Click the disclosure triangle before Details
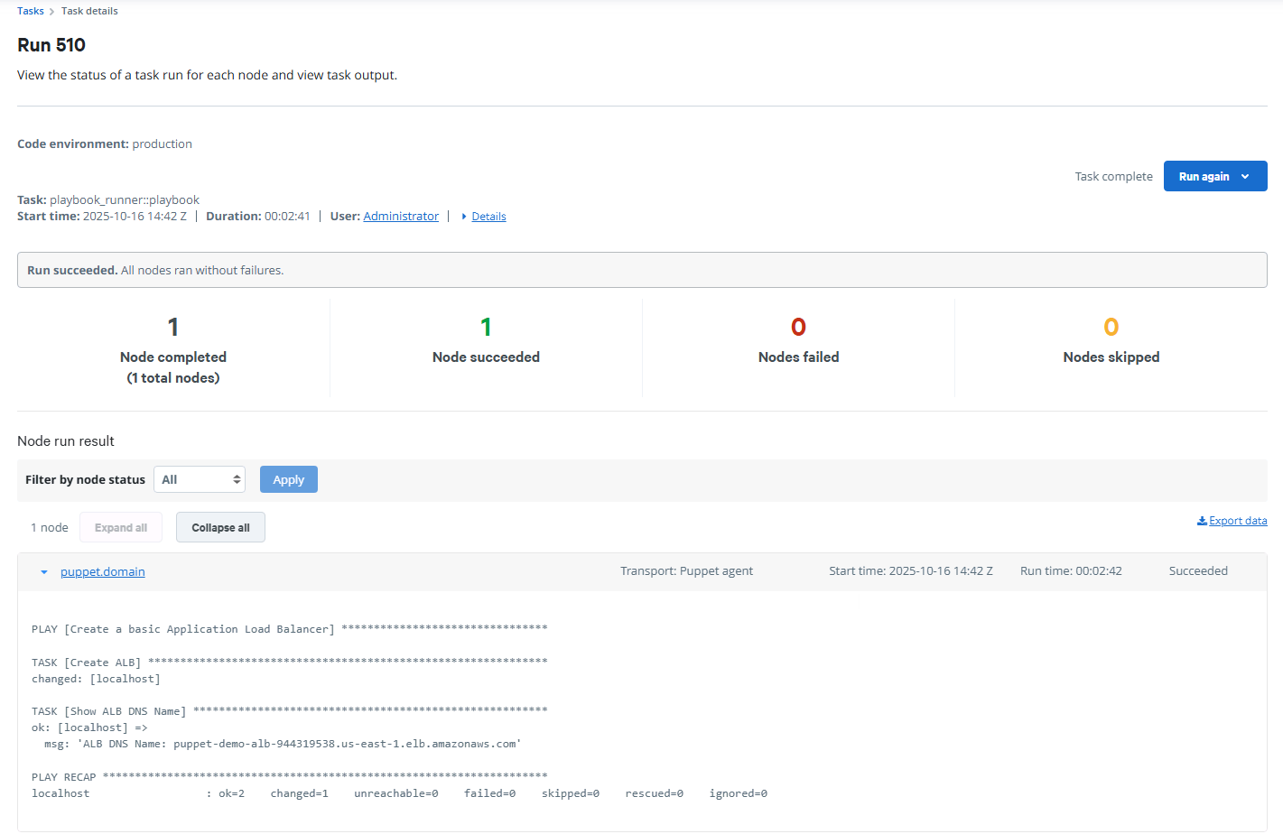The height and width of the screenshot is (834, 1283). [465, 216]
